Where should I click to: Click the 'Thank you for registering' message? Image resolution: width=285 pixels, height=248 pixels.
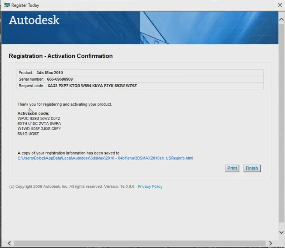pyautogui.click(x=65, y=104)
